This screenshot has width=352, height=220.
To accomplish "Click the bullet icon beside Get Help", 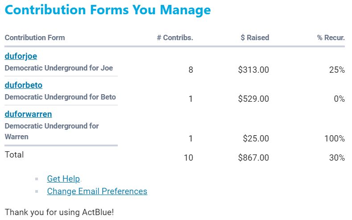I will [37, 179].
